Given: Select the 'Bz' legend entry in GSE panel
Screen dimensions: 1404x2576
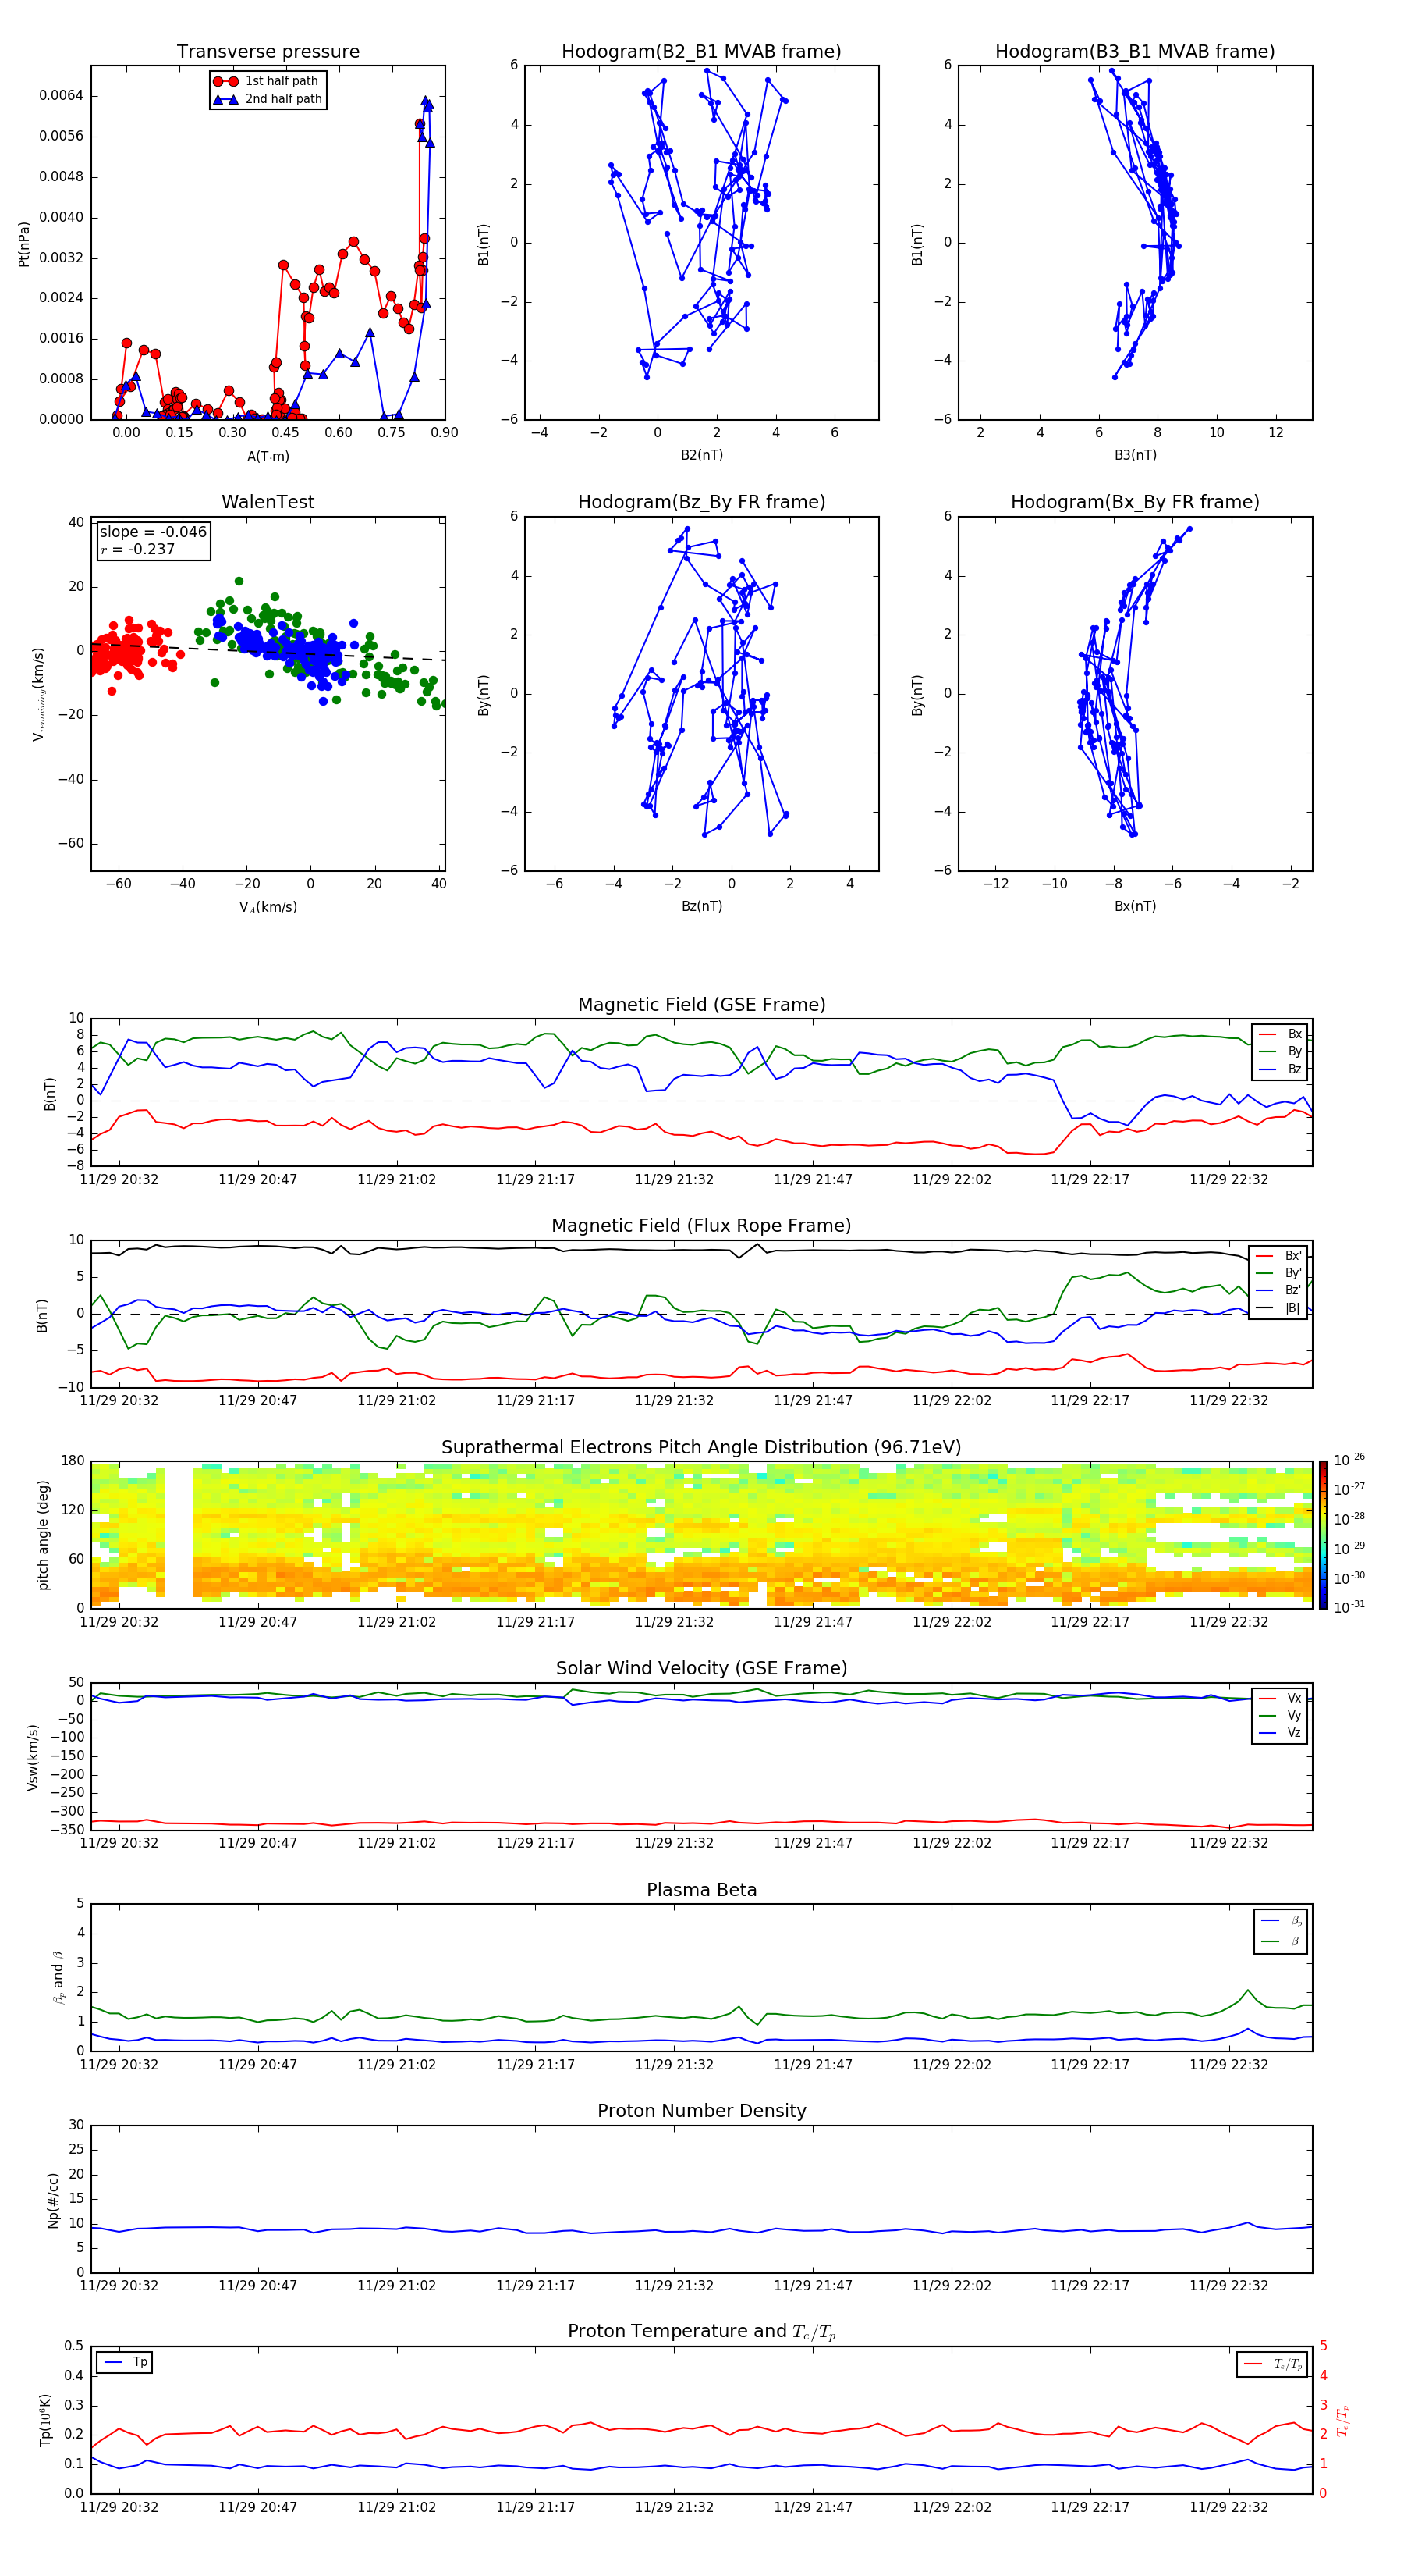Looking at the screenshot, I should pos(1280,1069).
